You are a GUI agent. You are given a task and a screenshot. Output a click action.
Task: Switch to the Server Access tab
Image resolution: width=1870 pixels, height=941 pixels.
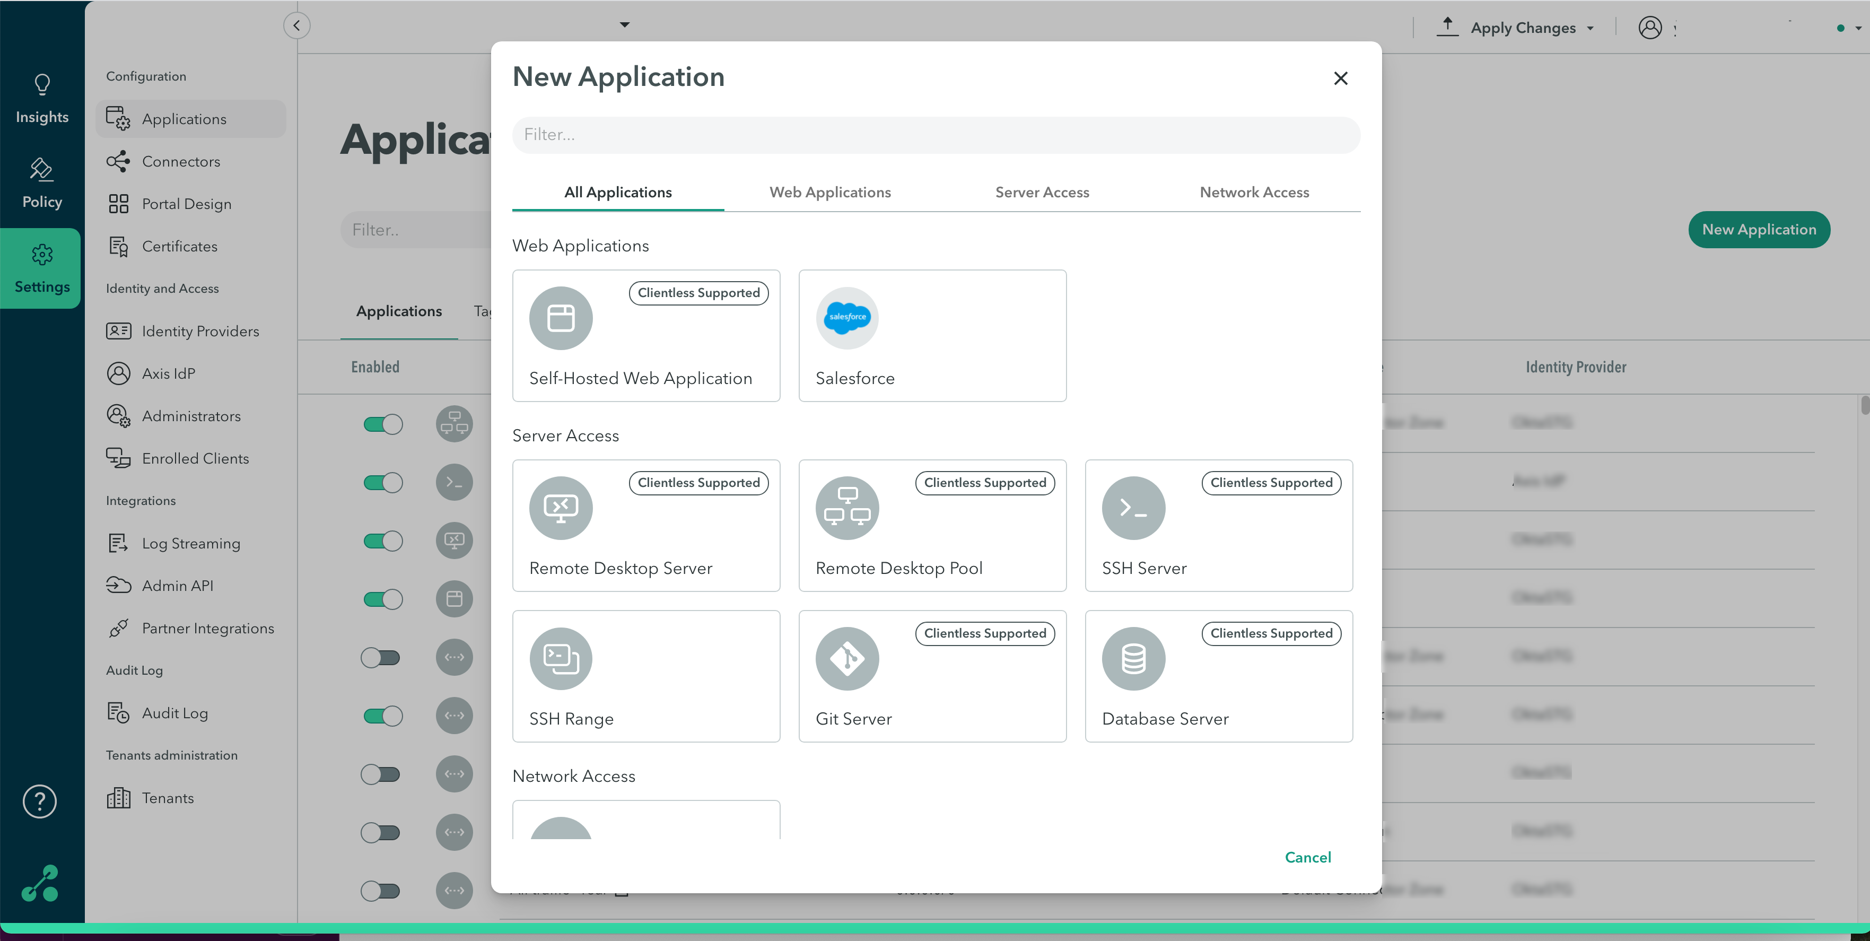click(x=1042, y=193)
